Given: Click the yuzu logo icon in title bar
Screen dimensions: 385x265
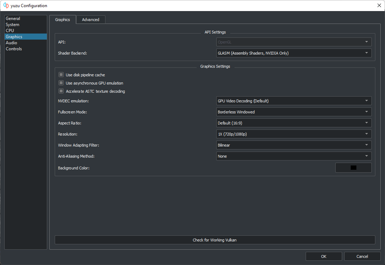Looking at the screenshot, I should point(6,5).
